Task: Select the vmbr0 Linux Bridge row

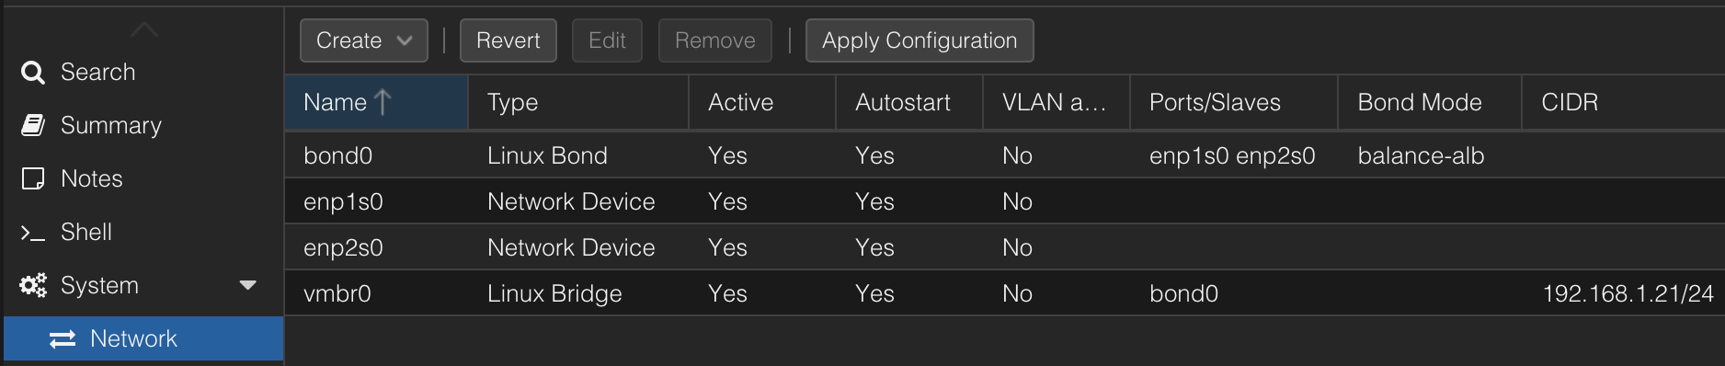Action: [1005, 293]
